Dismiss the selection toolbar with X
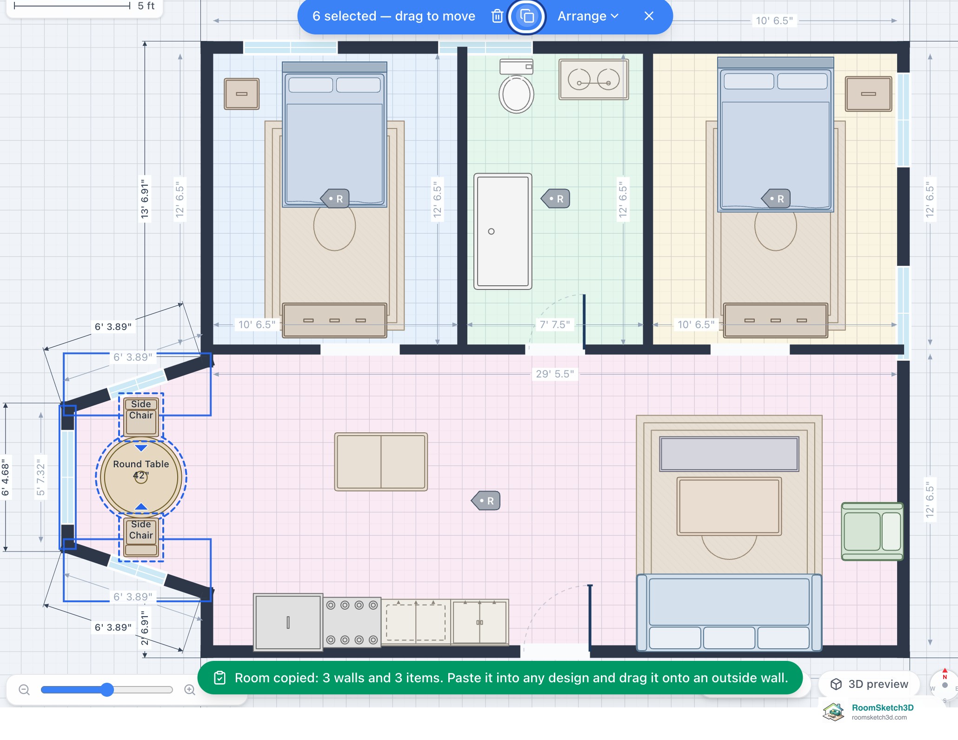The width and height of the screenshot is (958, 740). point(649,16)
